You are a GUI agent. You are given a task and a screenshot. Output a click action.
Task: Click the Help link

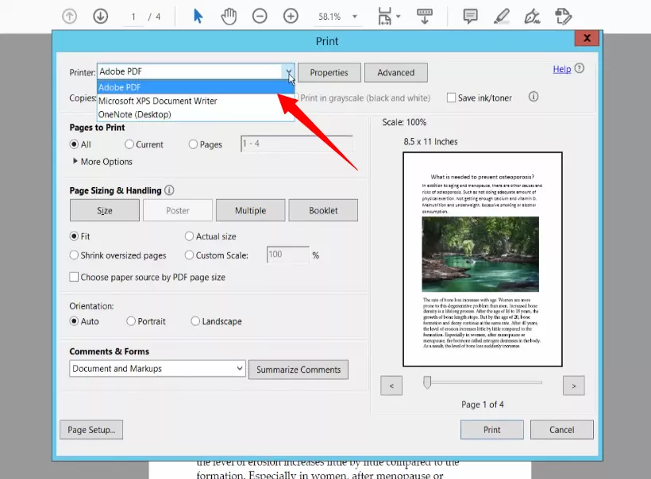point(561,69)
